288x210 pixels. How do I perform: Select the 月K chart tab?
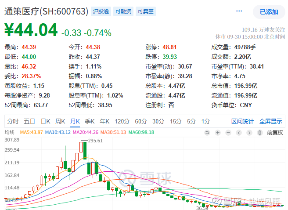point(75,121)
